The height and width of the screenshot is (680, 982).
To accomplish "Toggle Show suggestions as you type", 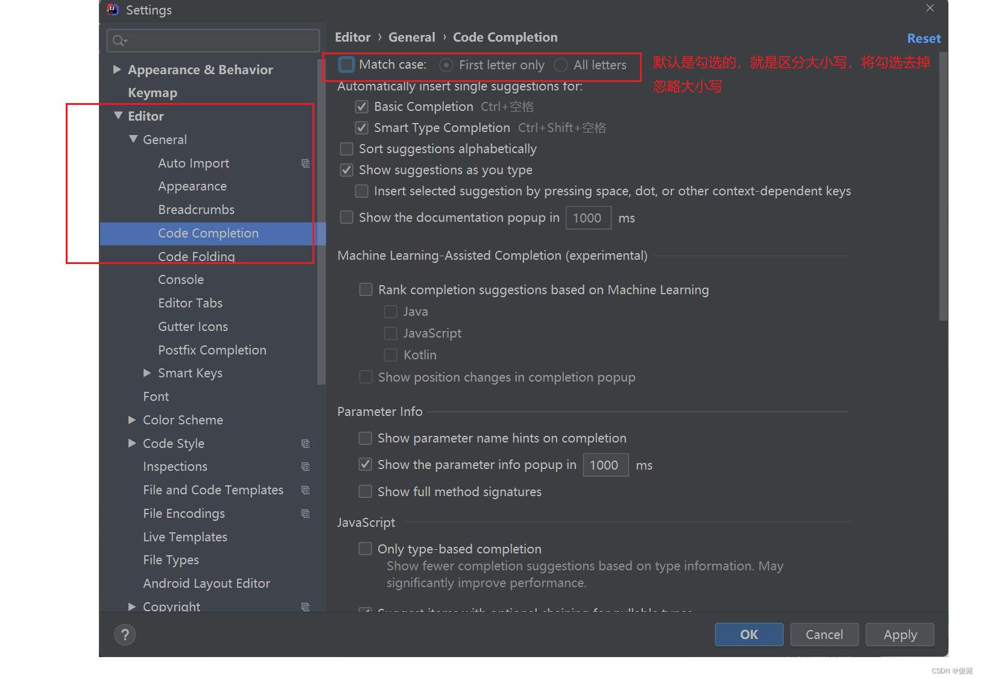I will (x=347, y=170).
